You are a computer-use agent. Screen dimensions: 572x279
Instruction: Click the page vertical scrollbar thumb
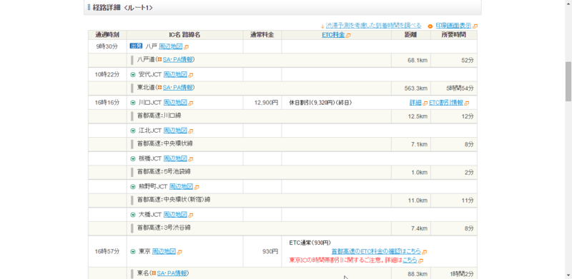[568, 81]
